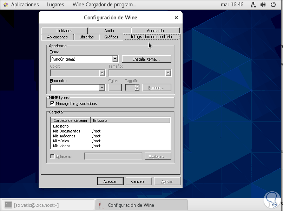Image resolution: width=283 pixels, height=211 pixels.
Task: Click the clock showing mar 16:46
Action: click(x=232, y=5)
